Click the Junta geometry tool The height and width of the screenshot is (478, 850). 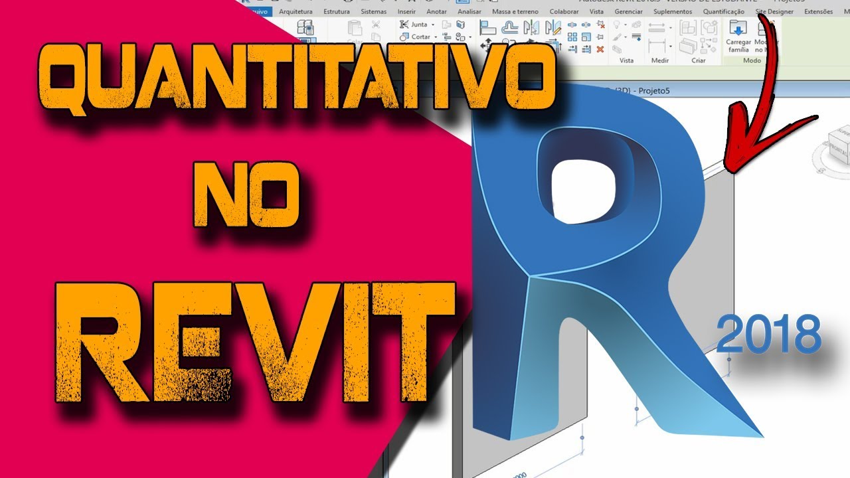click(414, 25)
